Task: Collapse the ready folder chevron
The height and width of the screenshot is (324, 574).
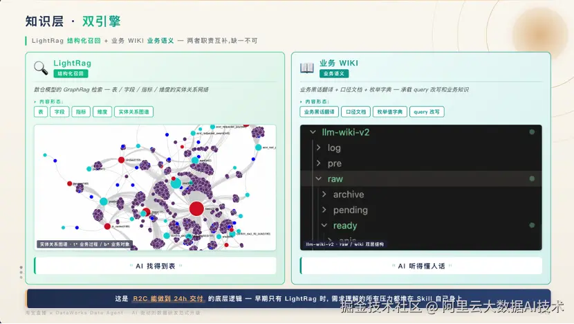Action: tap(324, 225)
